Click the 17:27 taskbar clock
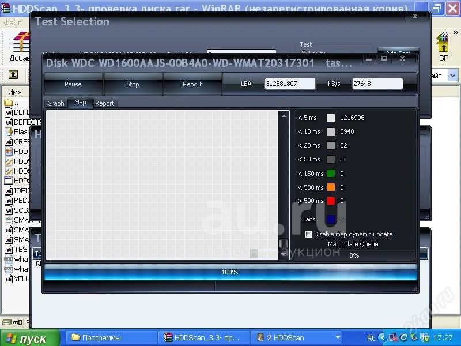Viewport: 461px width, 346px height. 443,338
